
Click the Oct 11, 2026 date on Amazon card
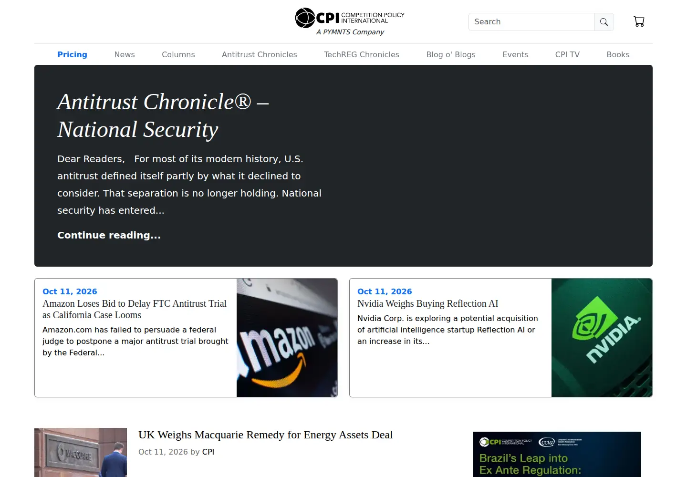(70, 291)
